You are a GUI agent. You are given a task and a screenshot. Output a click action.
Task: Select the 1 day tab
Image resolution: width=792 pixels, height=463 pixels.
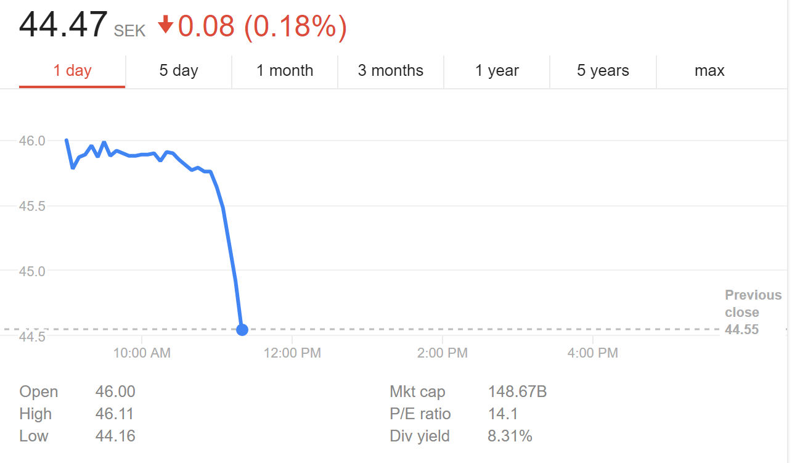[72, 71]
